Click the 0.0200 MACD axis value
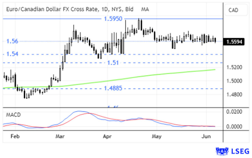Screen dimensions: 252x158 click(234, 112)
